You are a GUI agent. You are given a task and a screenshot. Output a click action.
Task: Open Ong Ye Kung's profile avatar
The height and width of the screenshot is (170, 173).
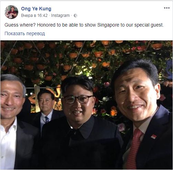[11, 12]
